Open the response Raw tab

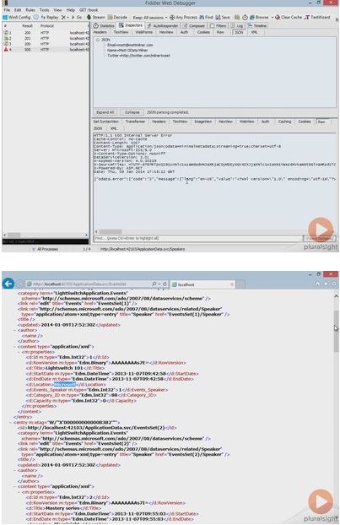click(x=322, y=122)
